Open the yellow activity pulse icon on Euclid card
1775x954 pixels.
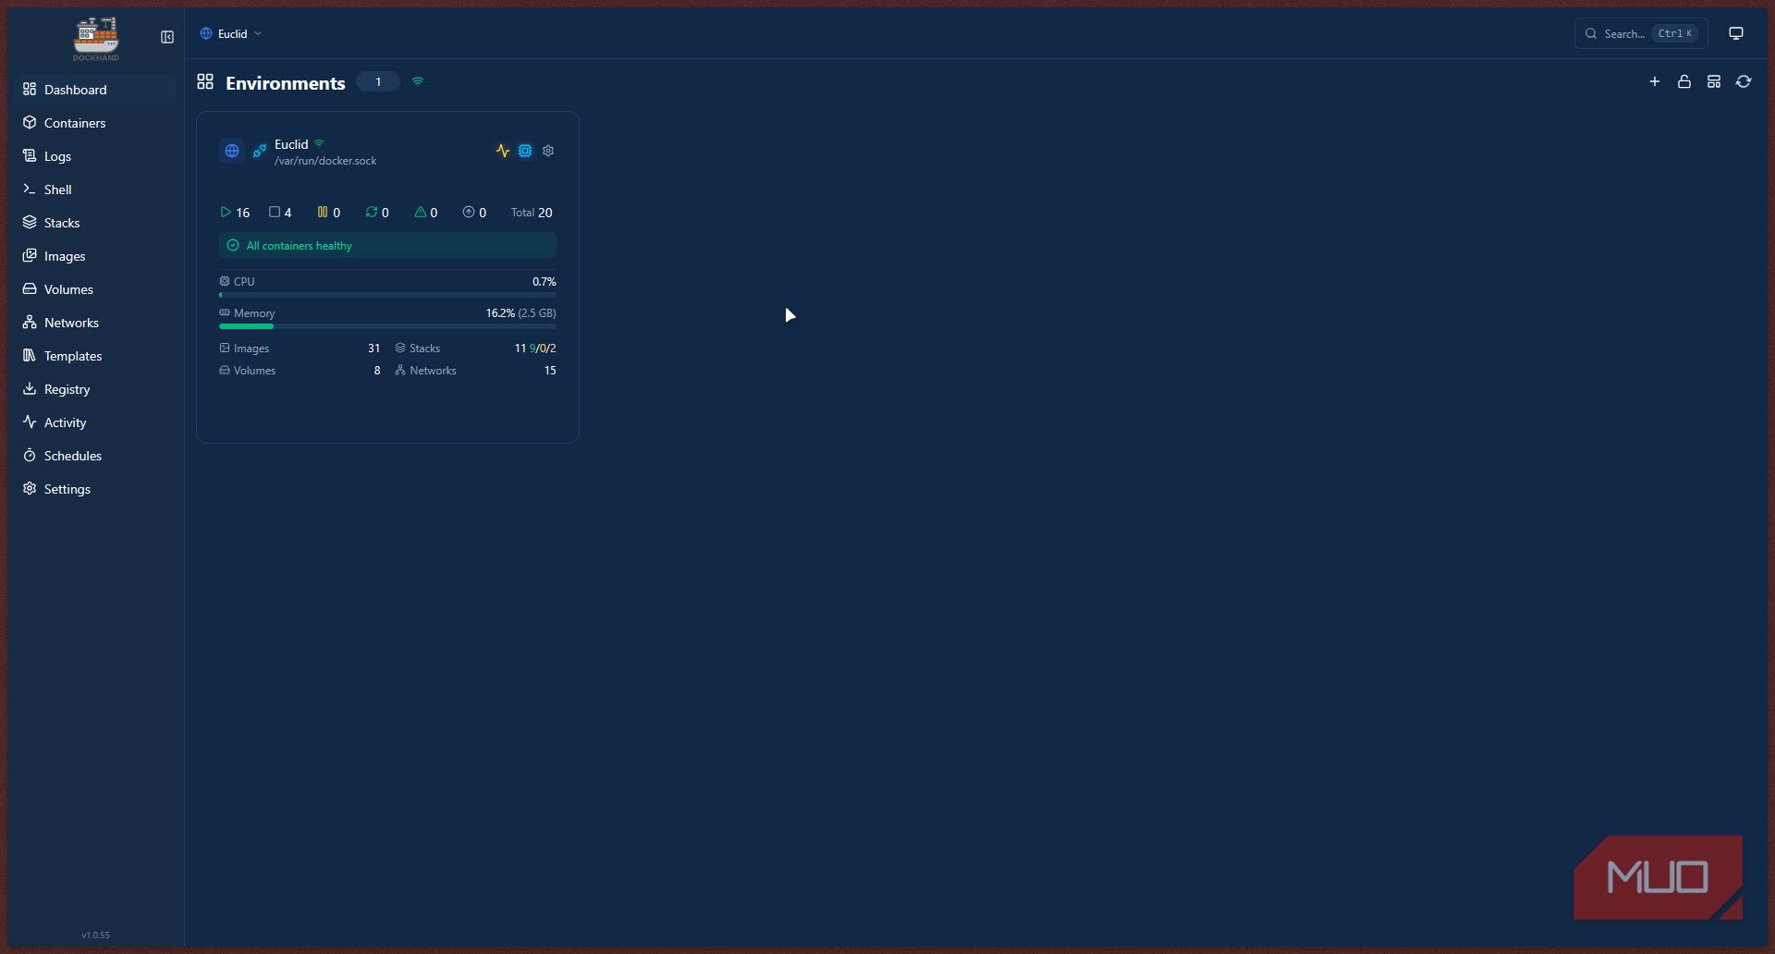point(503,151)
